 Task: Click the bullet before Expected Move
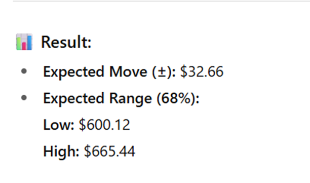point(24,71)
